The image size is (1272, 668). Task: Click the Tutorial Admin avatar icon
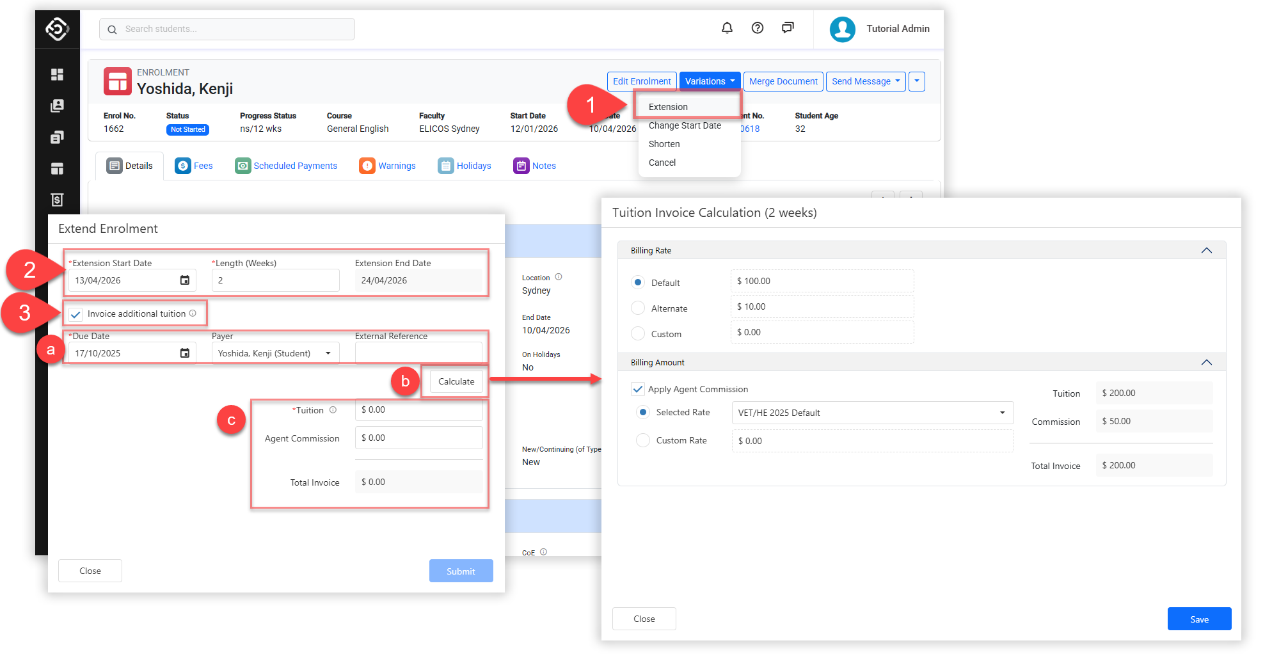click(842, 29)
